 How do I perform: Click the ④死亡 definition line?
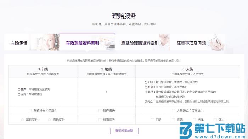[187, 102]
